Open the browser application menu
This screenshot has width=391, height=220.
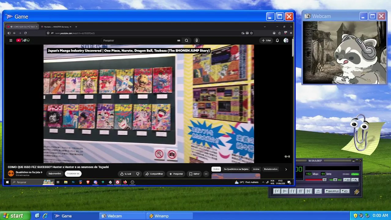[x=291, y=33]
